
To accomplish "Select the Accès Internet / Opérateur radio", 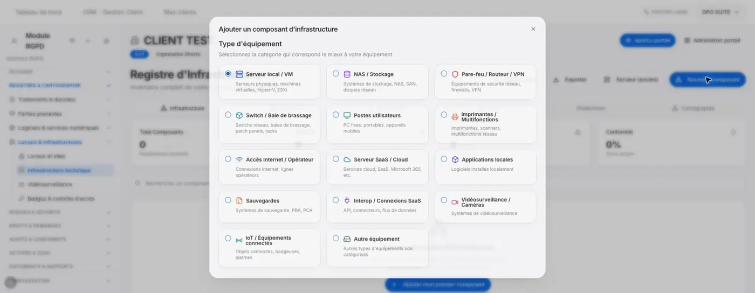I will (228, 159).
